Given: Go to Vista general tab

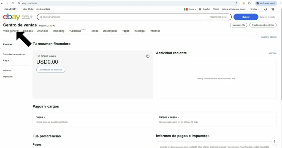Looking at the screenshot, I should [11, 31].
